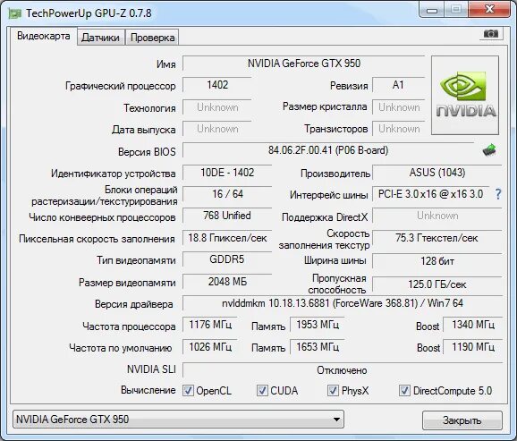Click the Закрыть button

pos(462,420)
